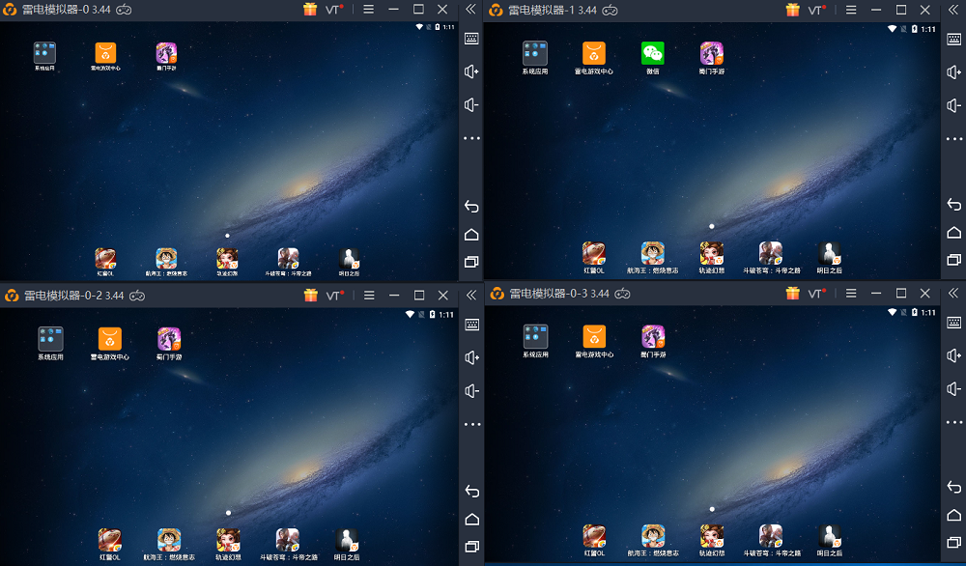The image size is (966, 566).
Task: Open keyboard mapping in 雷电模拟器-1 sidebar
Action: point(953,39)
